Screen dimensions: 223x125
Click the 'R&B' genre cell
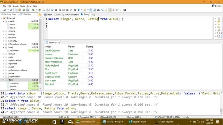coord(75,58)
